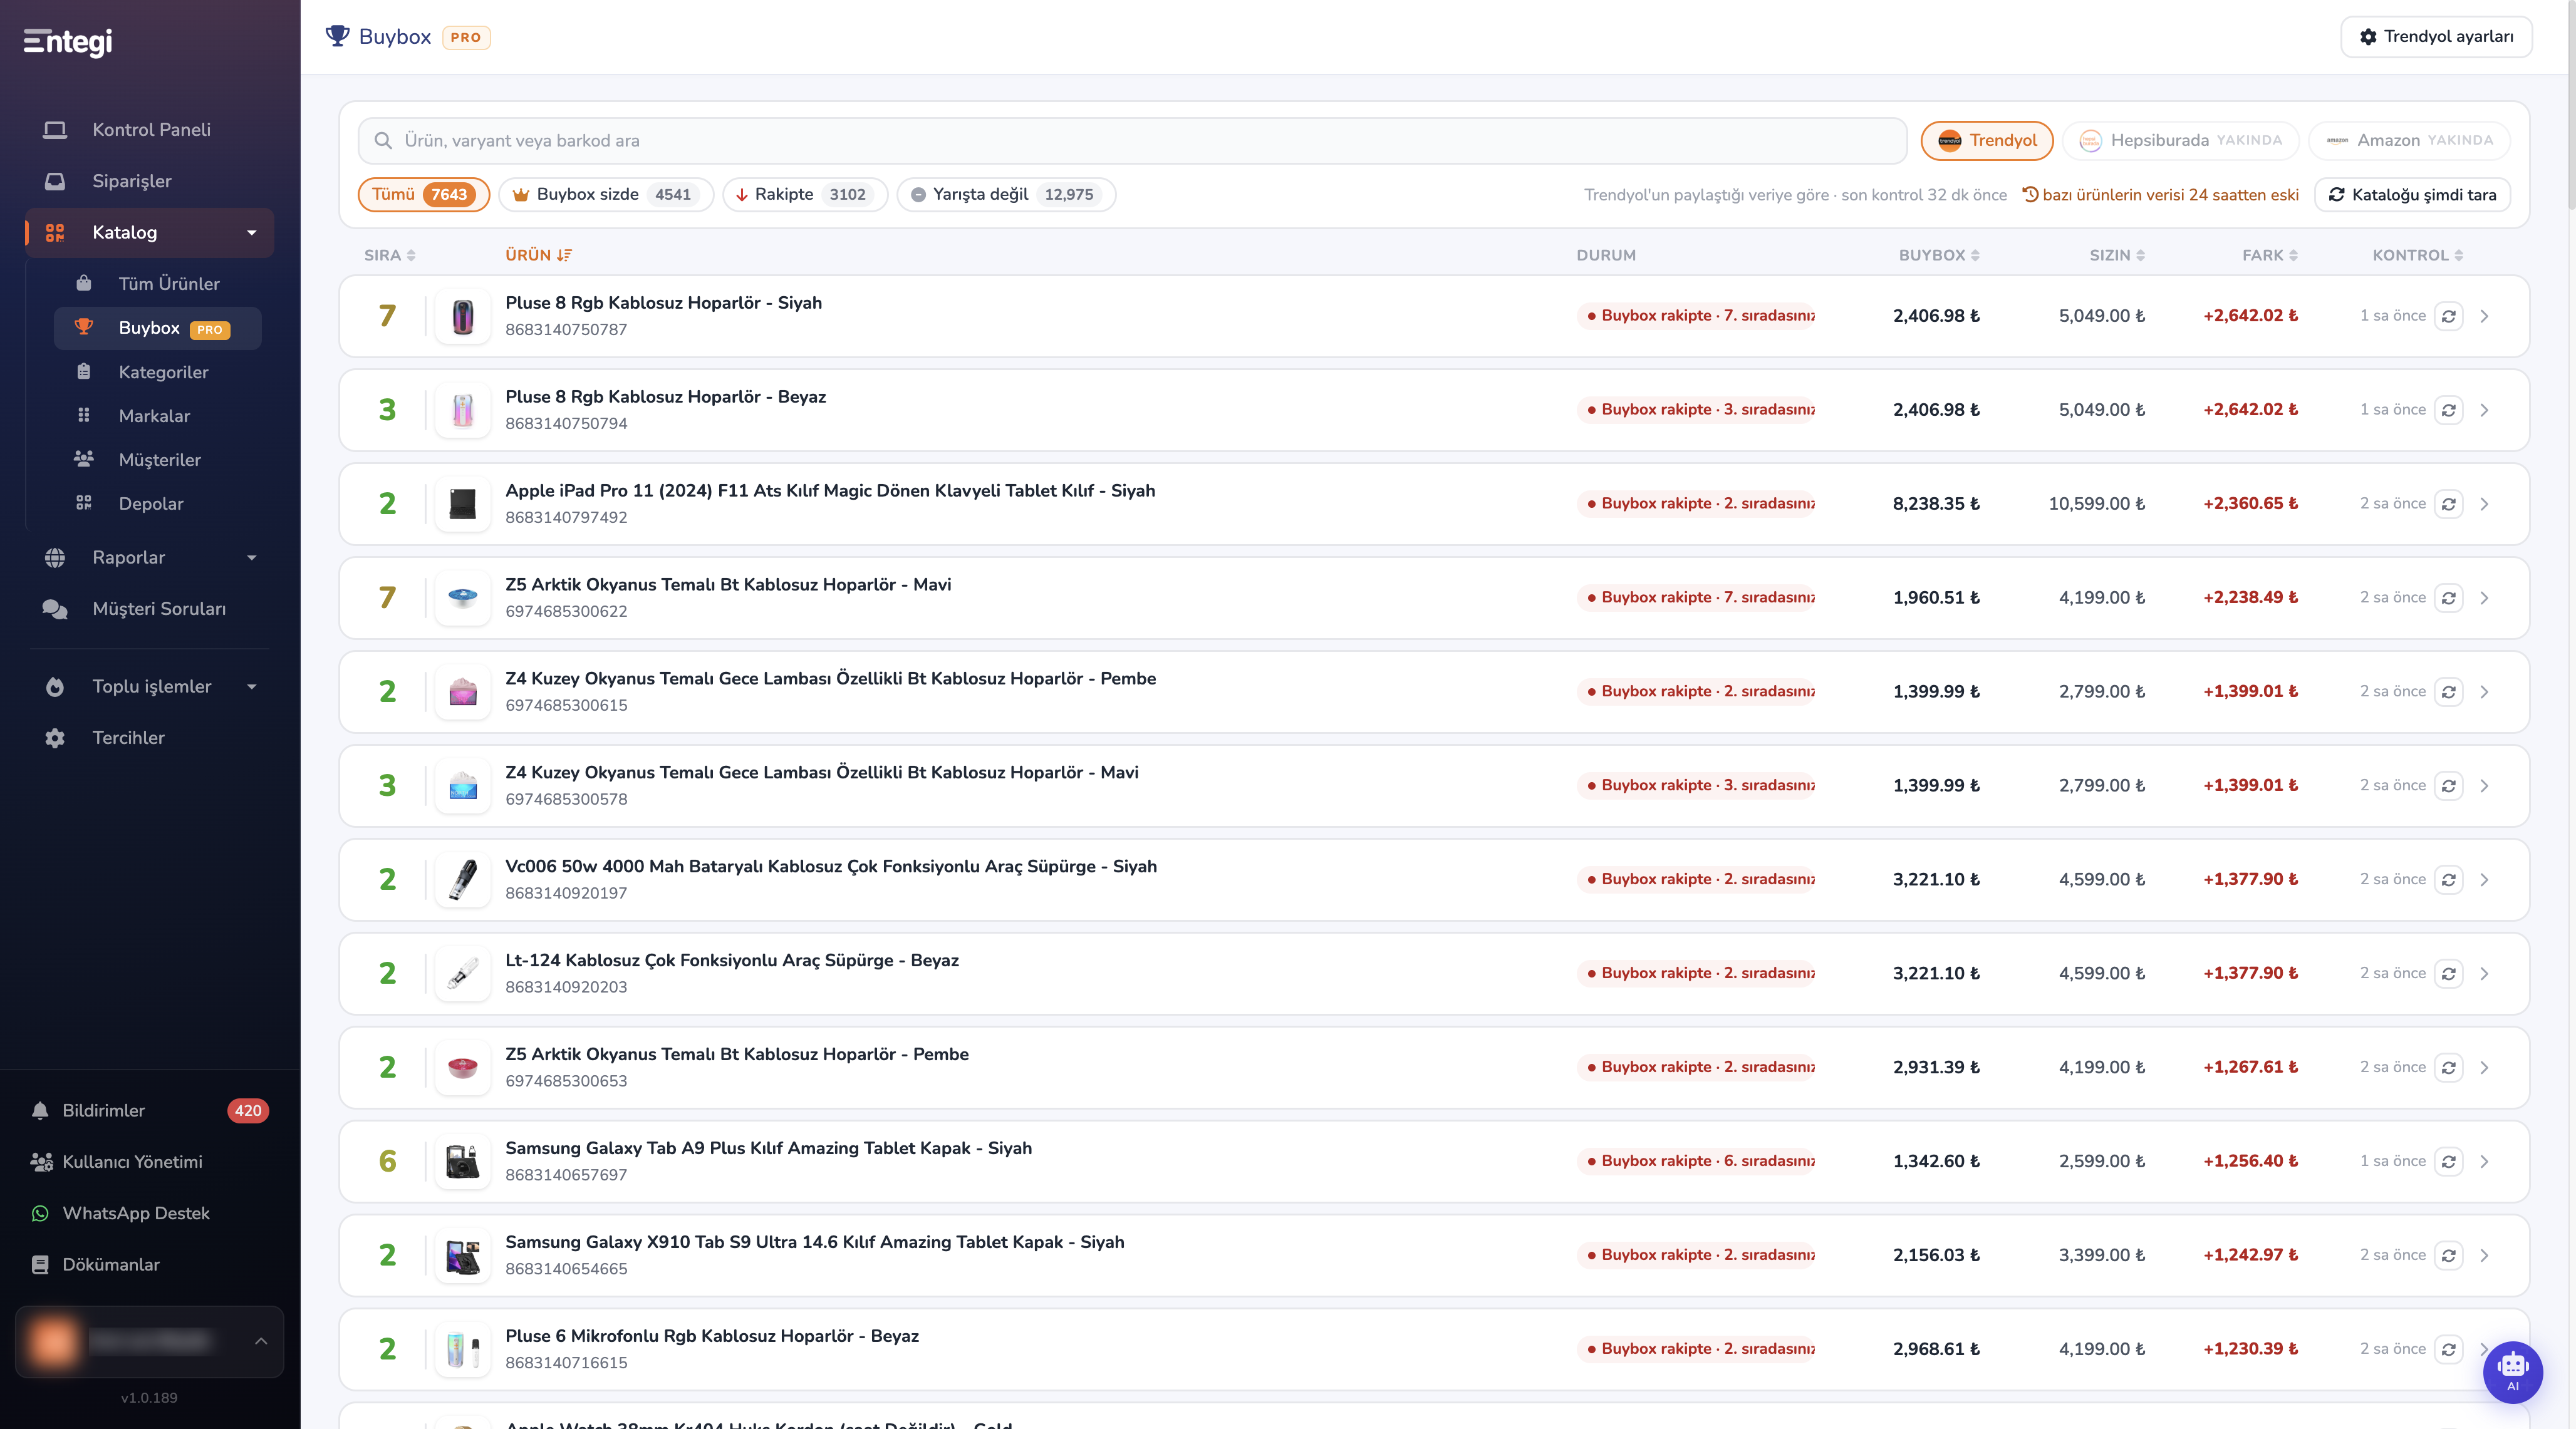Go to Kategoriler page

(x=163, y=372)
